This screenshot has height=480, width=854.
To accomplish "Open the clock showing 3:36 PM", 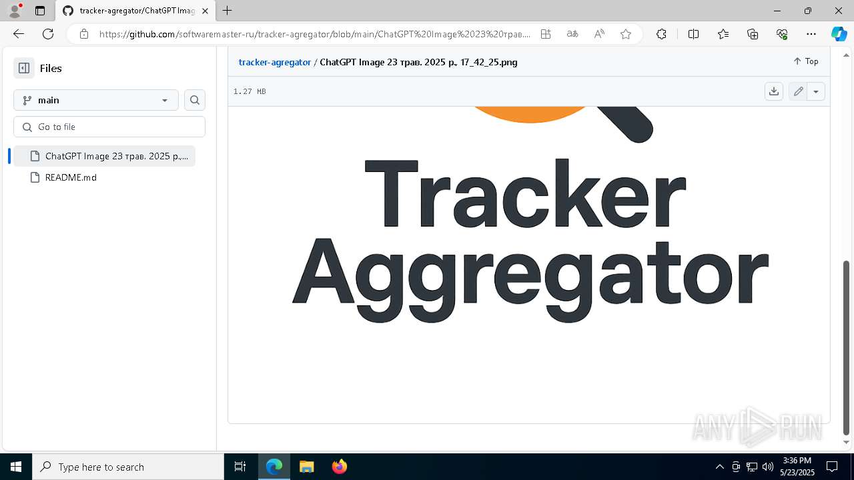I will click(x=797, y=467).
